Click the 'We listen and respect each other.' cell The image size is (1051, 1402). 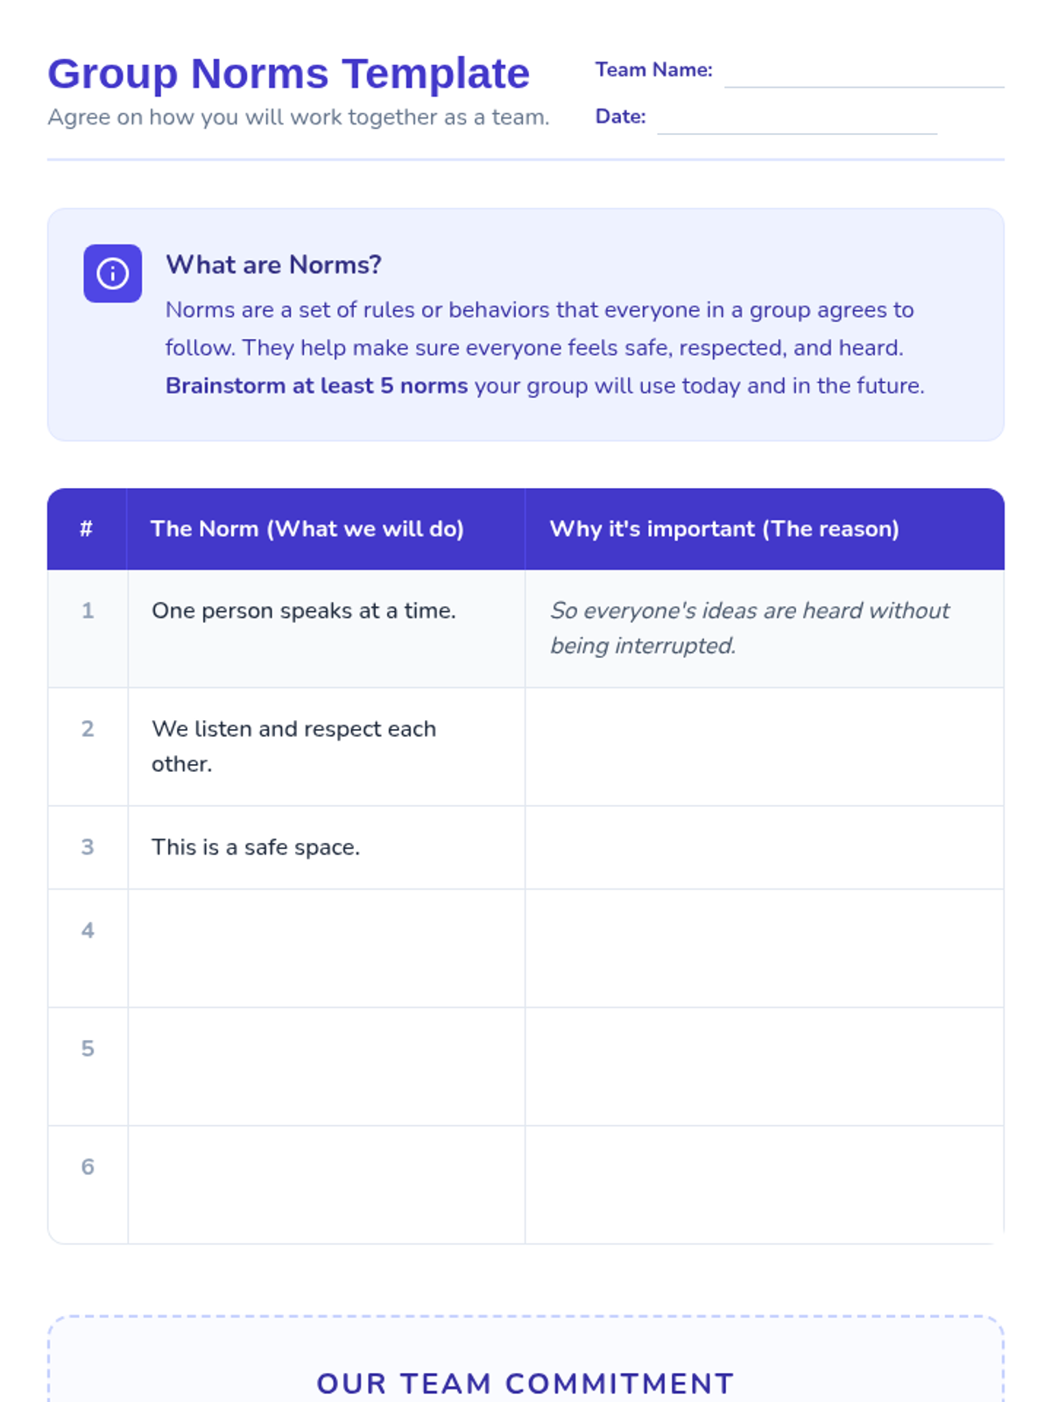coord(326,747)
